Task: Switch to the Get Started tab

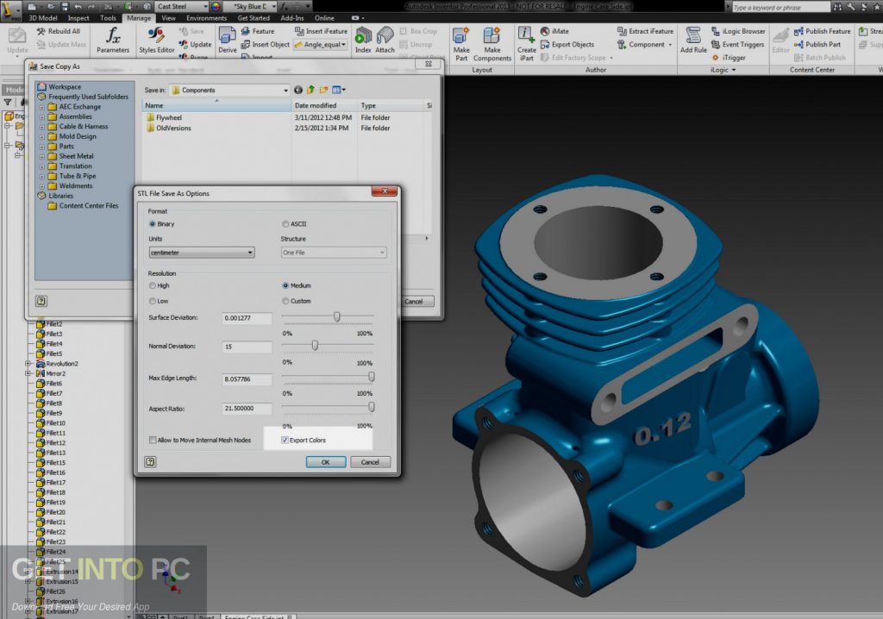Action: click(x=254, y=18)
